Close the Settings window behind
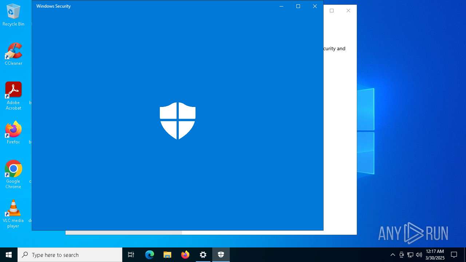Image resolution: width=466 pixels, height=262 pixels. pyautogui.click(x=348, y=11)
